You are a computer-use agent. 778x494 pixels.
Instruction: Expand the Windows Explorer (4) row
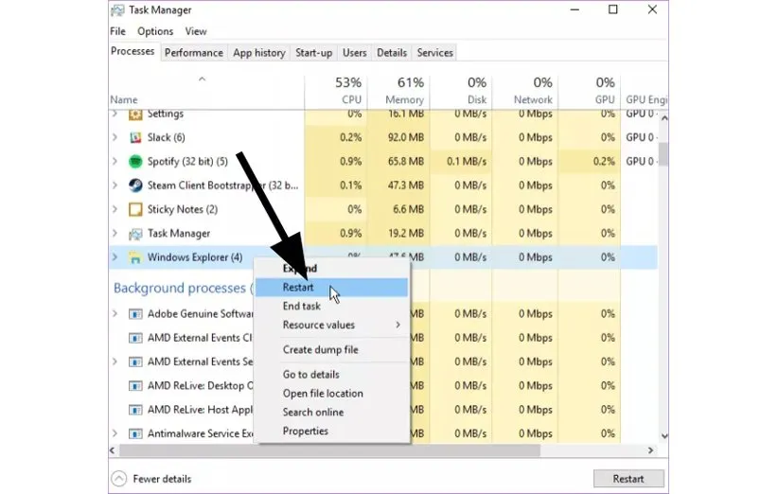point(115,257)
